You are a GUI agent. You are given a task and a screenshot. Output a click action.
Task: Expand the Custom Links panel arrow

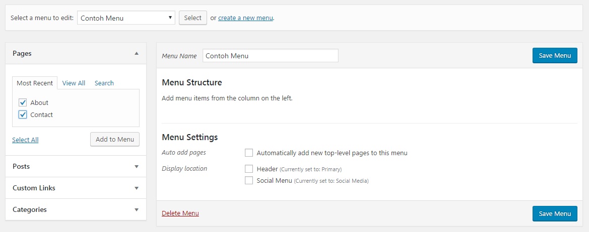[137, 188]
